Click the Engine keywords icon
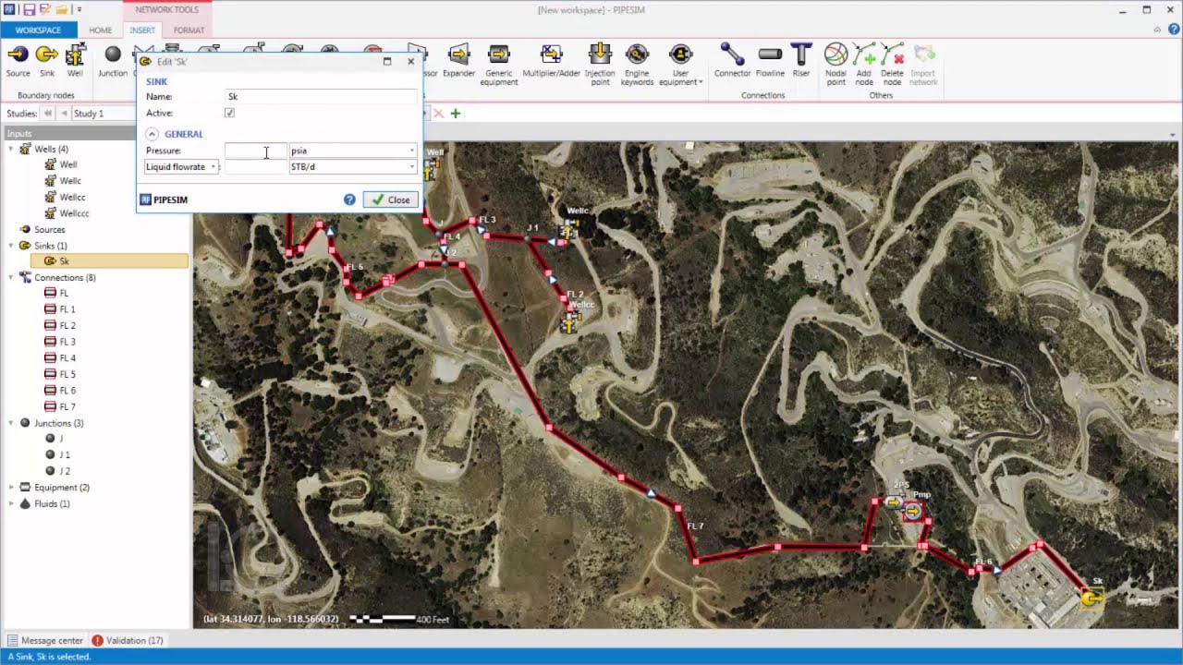 click(637, 65)
